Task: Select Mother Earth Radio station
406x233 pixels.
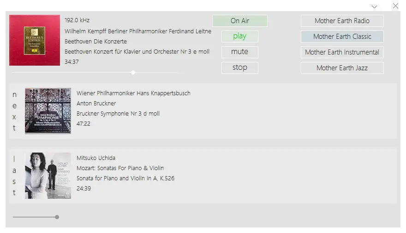Action: pos(342,21)
